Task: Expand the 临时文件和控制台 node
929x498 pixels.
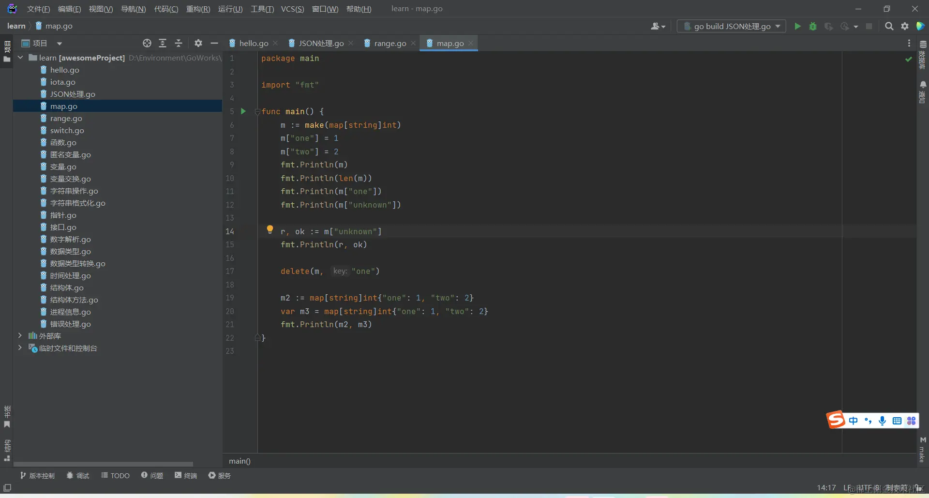Action: (20, 348)
